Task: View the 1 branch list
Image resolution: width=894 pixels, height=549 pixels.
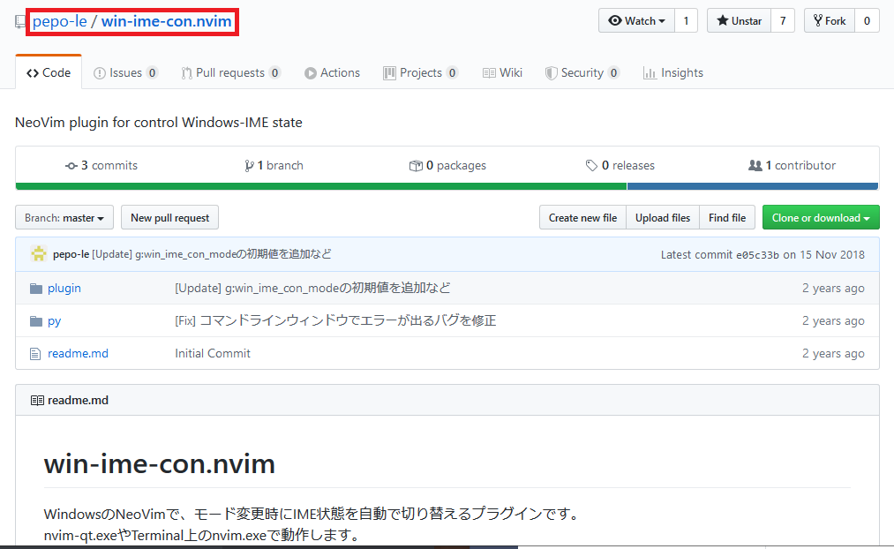Action: point(274,165)
